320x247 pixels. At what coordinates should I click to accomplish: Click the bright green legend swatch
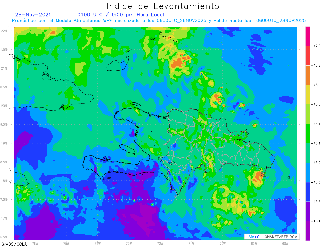tap(308, 133)
